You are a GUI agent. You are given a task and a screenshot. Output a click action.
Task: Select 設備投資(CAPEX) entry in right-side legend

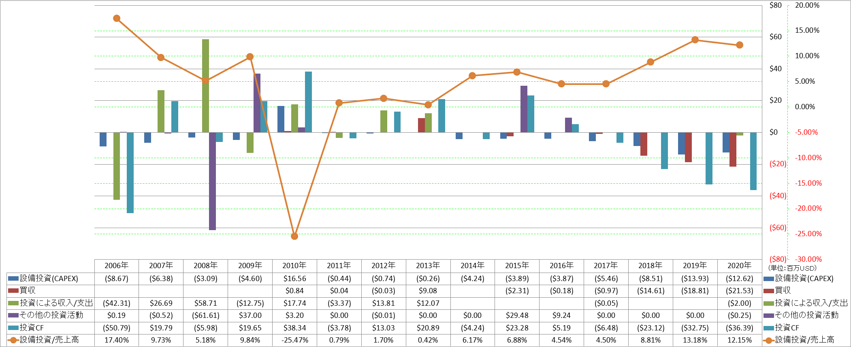point(798,279)
